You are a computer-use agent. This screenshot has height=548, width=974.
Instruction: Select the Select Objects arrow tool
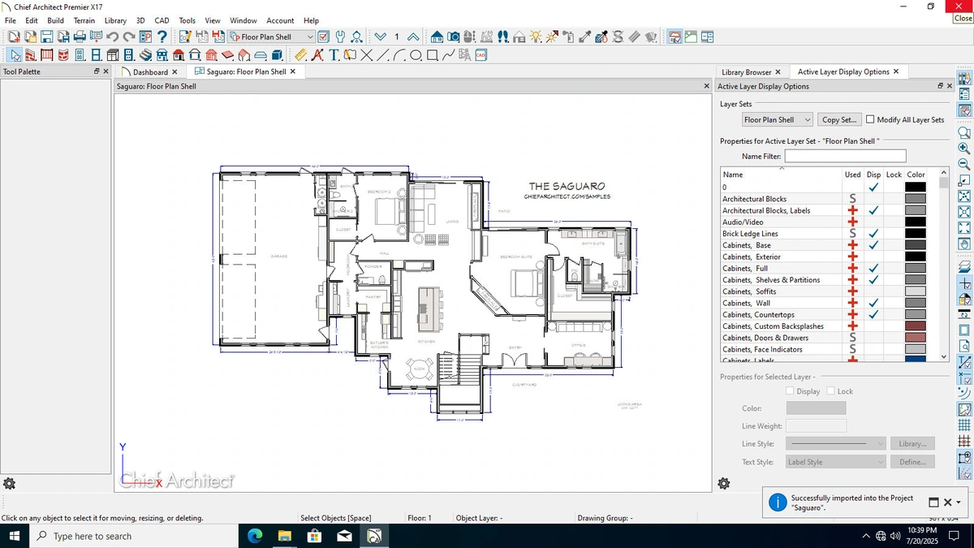tap(15, 55)
